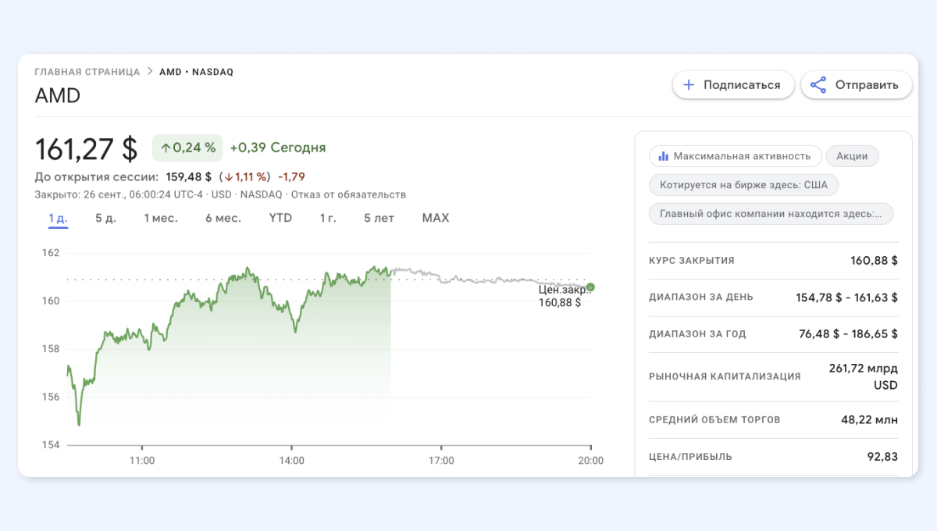Open the Отказ от обязательств link
Image resolution: width=937 pixels, height=531 pixels.
(349, 194)
